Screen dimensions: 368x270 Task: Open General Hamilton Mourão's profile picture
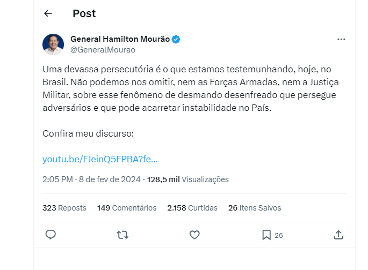pos(53,44)
